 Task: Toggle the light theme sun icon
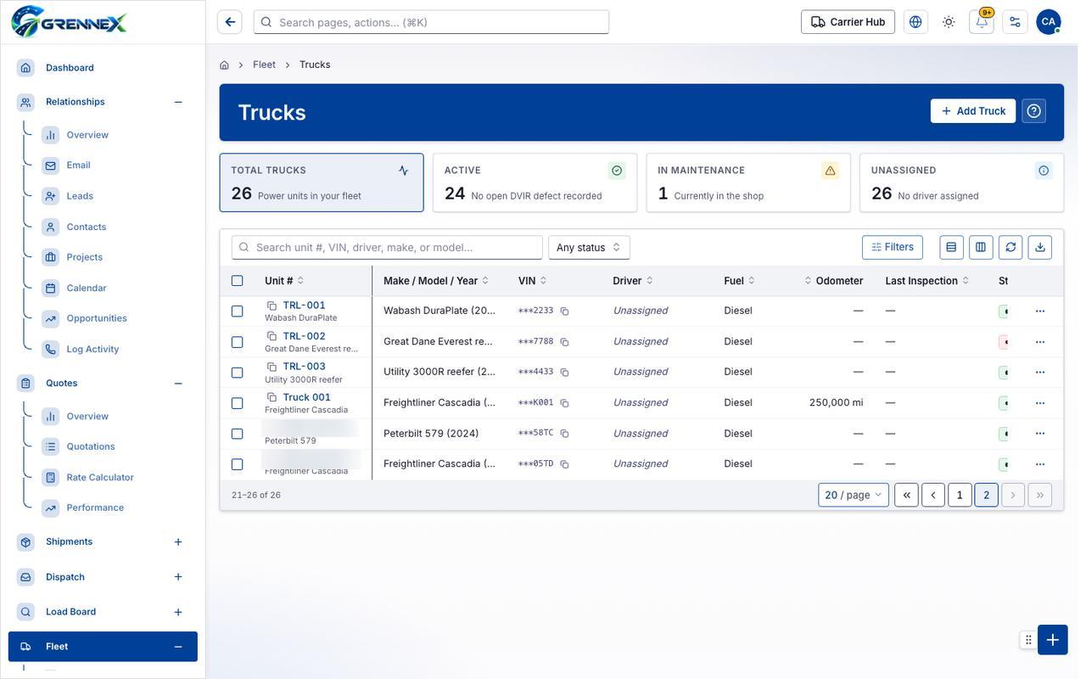[x=949, y=22]
